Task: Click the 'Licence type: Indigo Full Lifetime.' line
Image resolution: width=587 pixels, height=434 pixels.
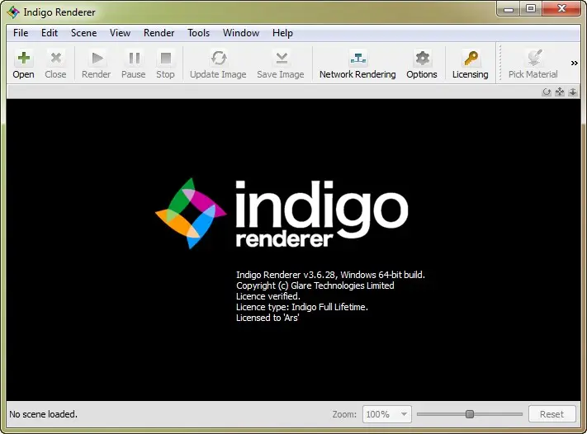Action: click(302, 307)
